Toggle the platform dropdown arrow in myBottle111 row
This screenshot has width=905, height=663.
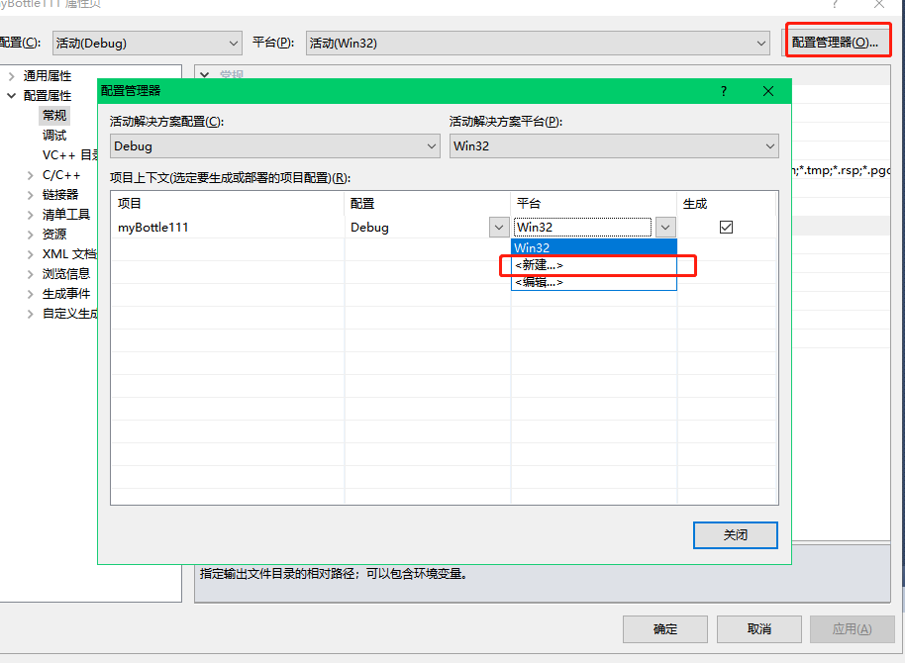click(x=665, y=228)
